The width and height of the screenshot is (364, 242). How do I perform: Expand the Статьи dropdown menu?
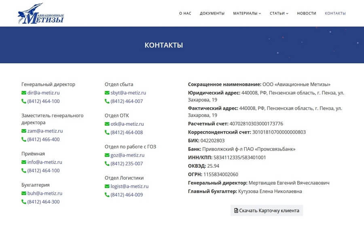point(279,13)
